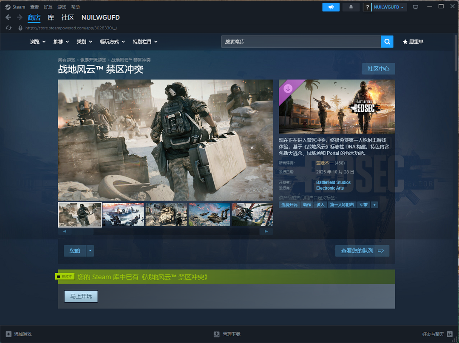Enter Big Picture mode via the monitor icon
This screenshot has height=343, width=459.
416,6
